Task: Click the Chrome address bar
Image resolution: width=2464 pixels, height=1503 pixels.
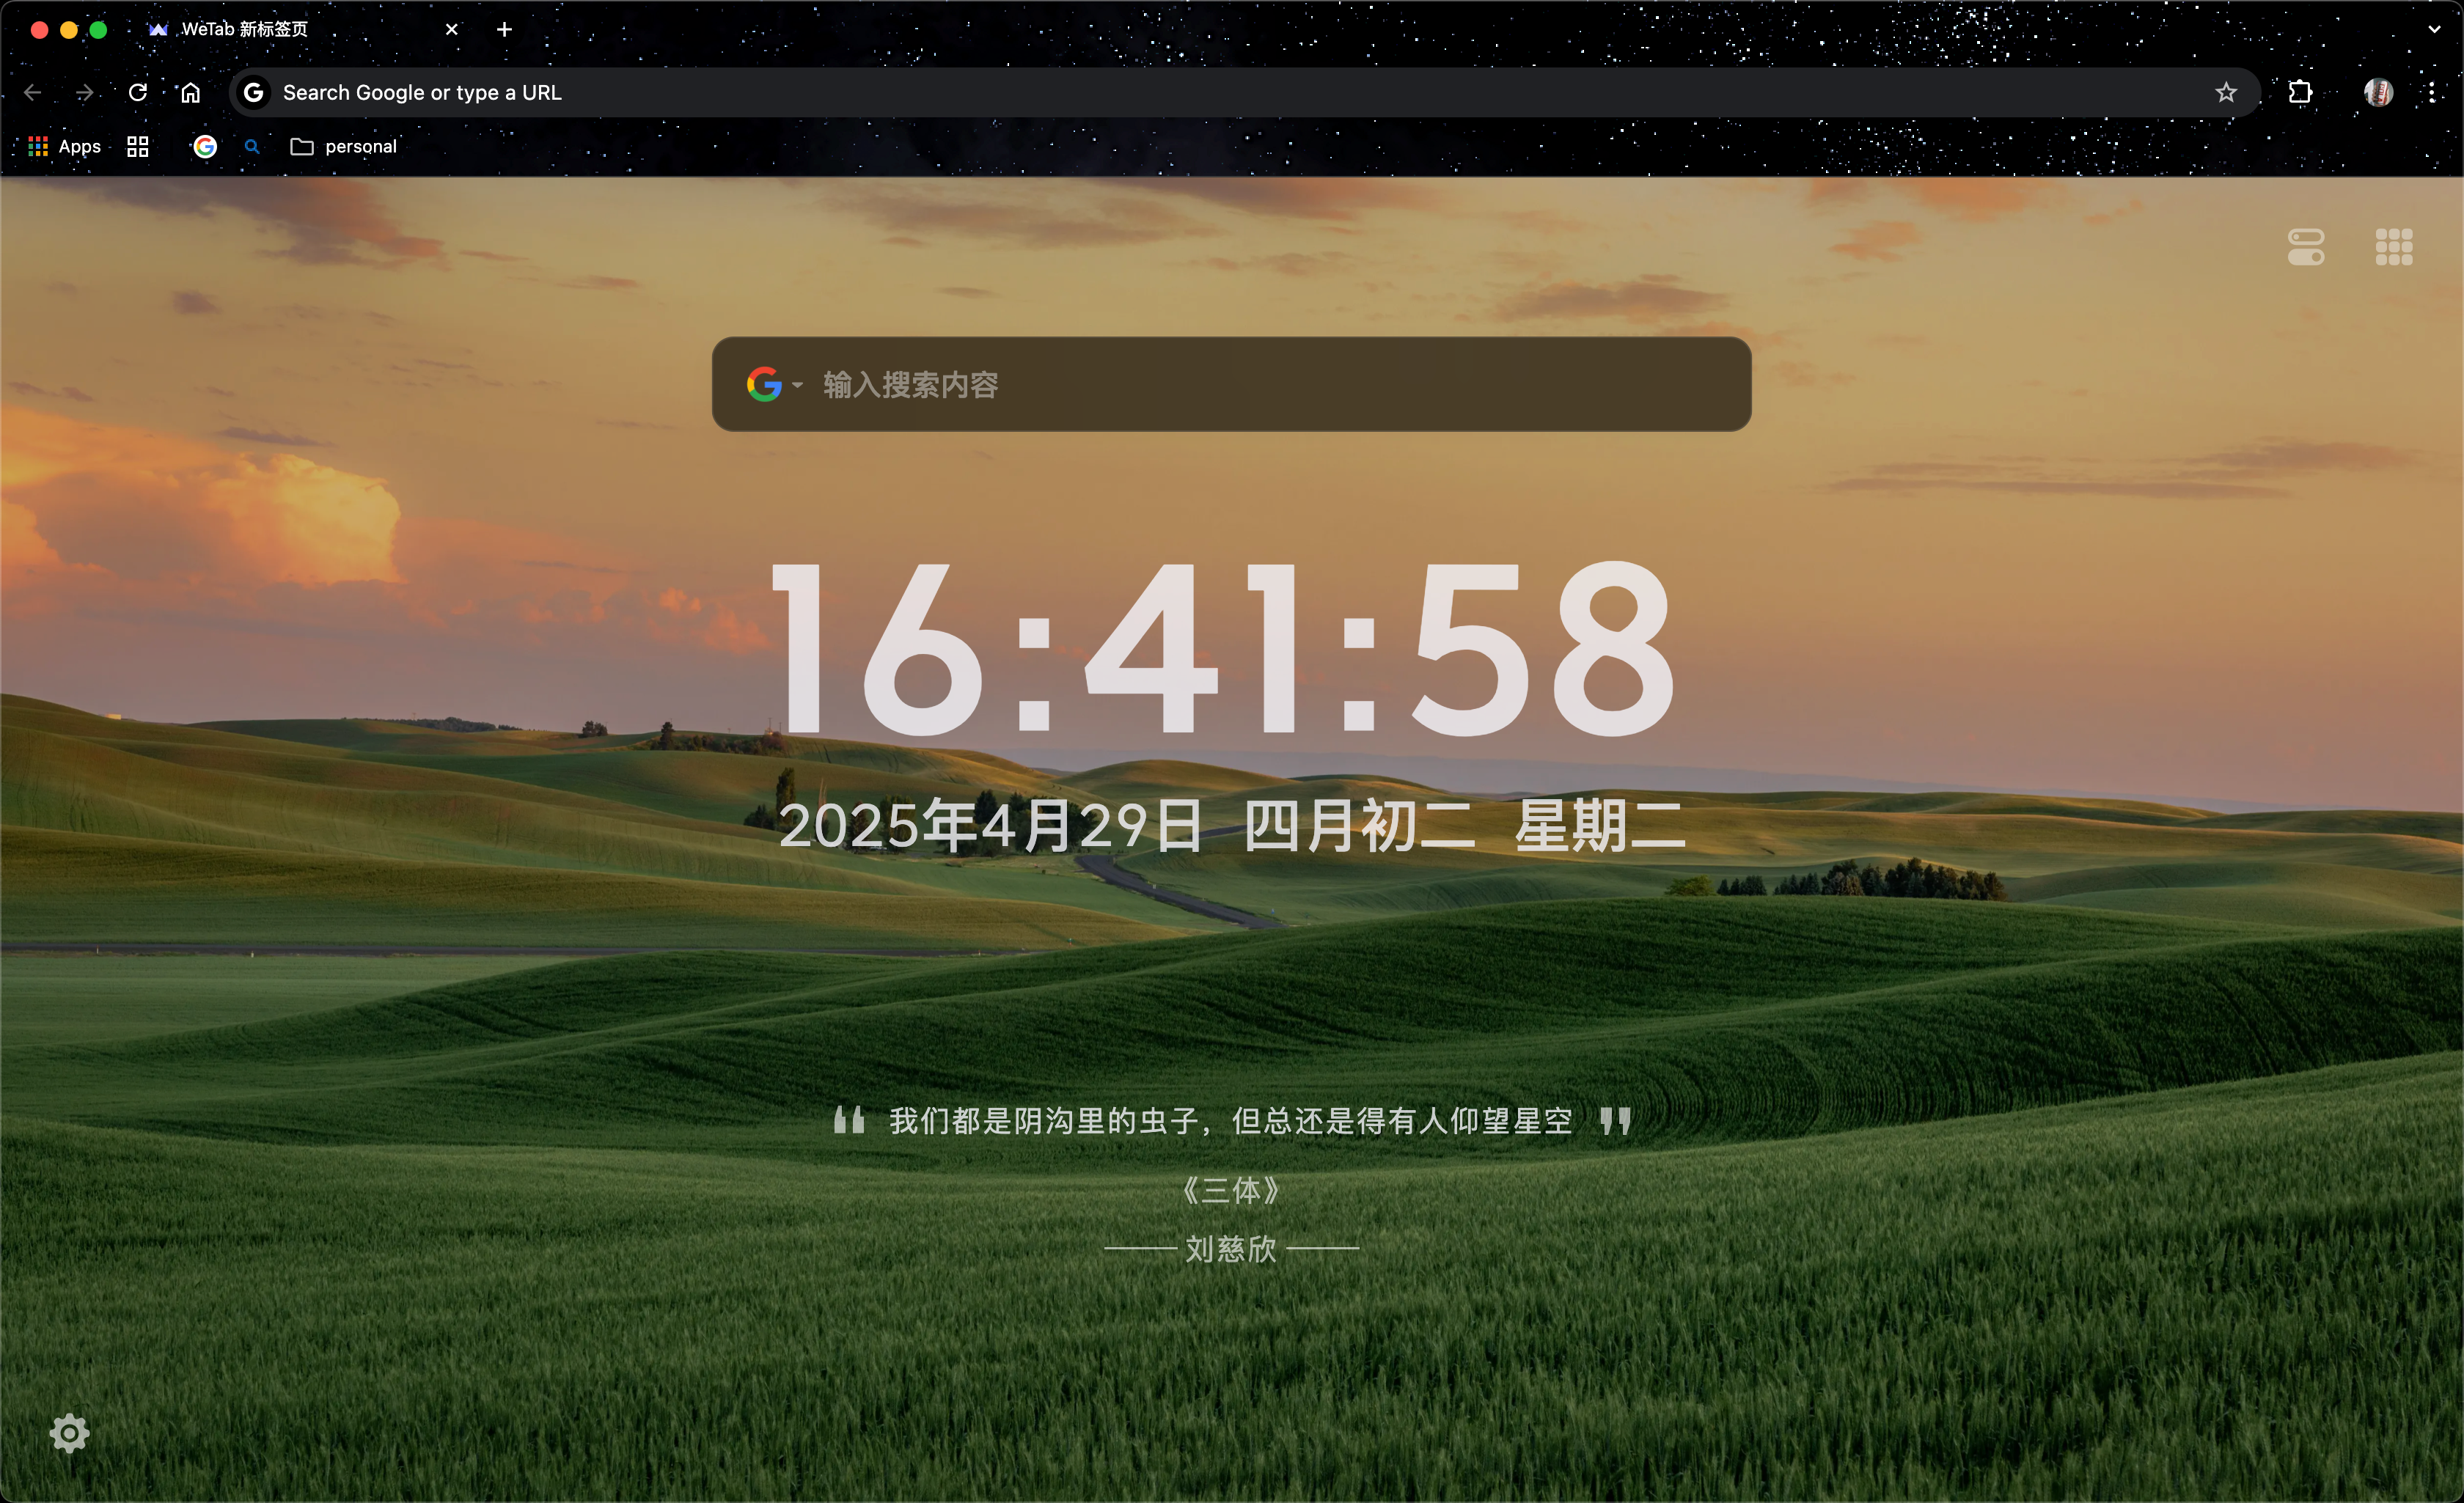Action: (x=1200, y=93)
